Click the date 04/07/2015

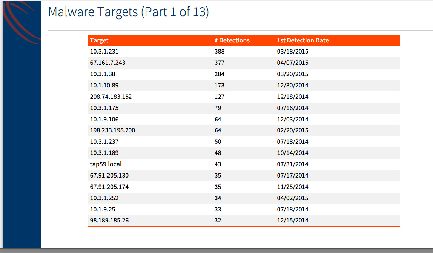[292, 63]
